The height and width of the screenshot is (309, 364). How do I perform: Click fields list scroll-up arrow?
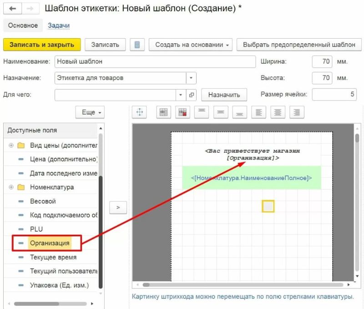pyautogui.click(x=101, y=129)
